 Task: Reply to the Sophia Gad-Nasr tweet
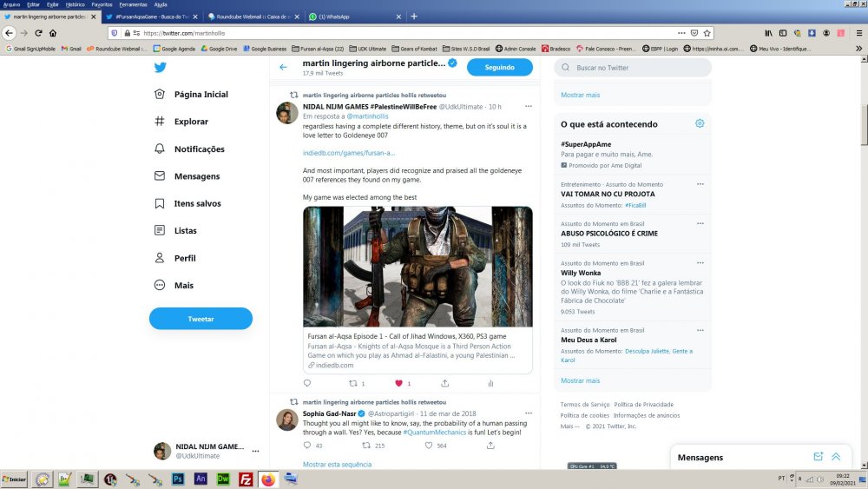307,446
